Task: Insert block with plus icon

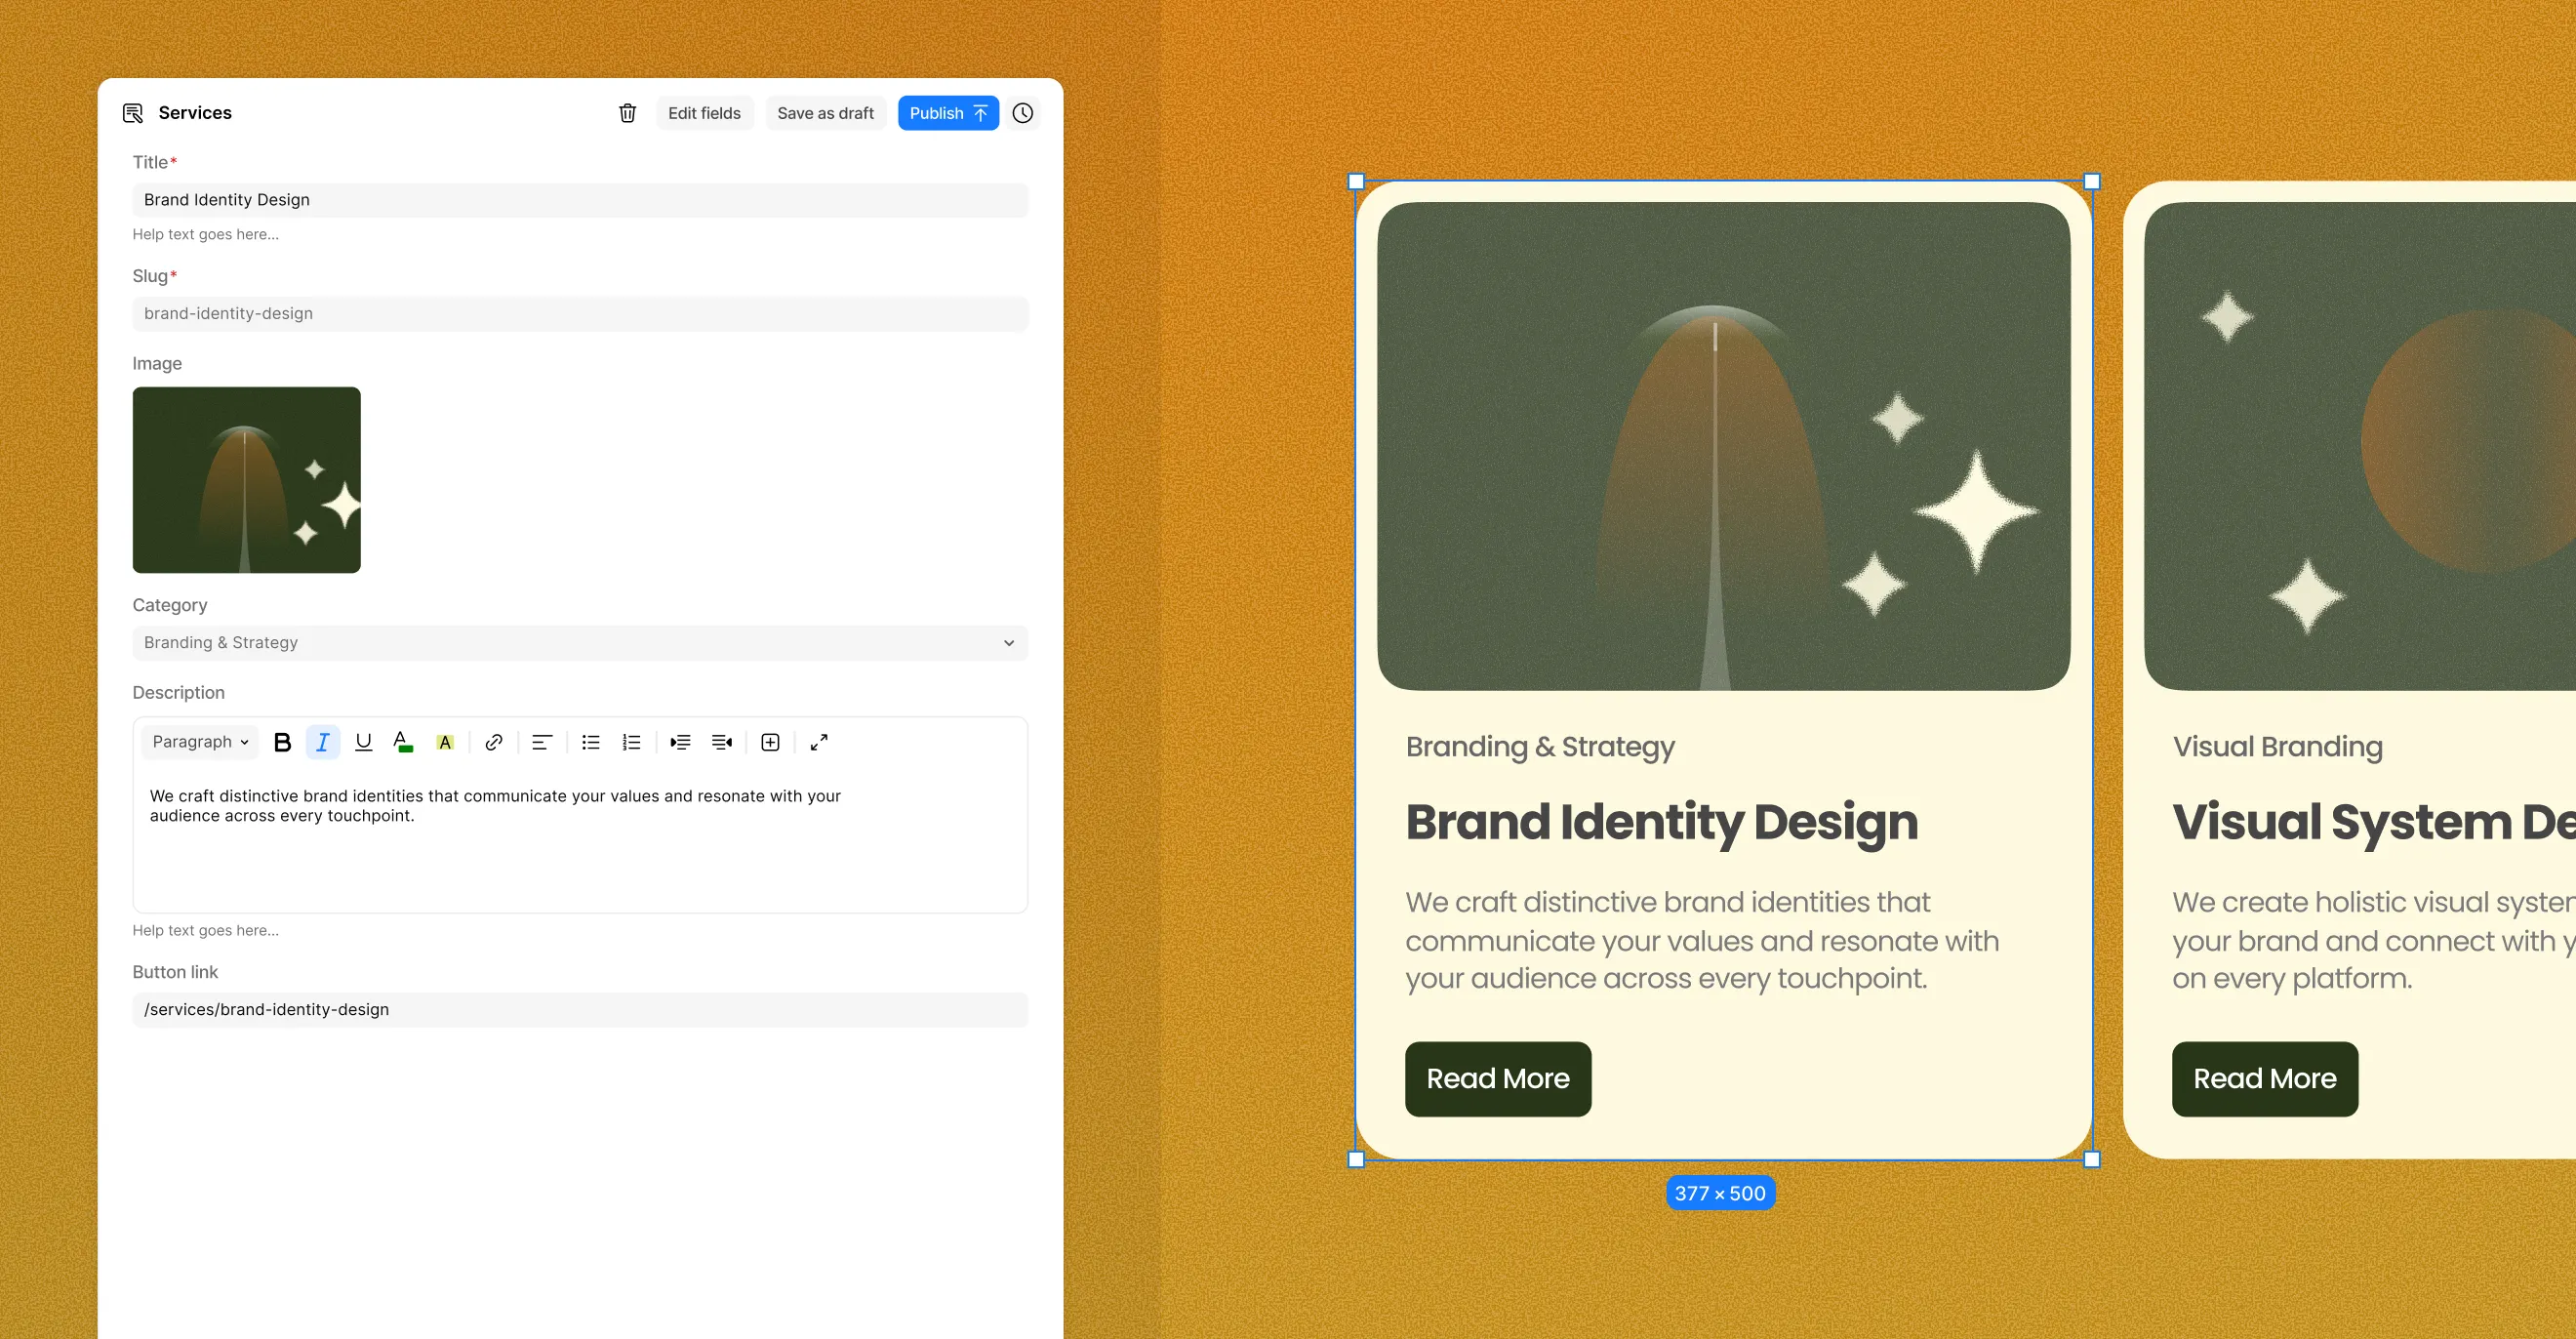Action: click(x=770, y=742)
